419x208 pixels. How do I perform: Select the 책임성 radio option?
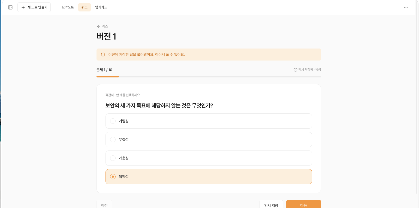point(209,177)
